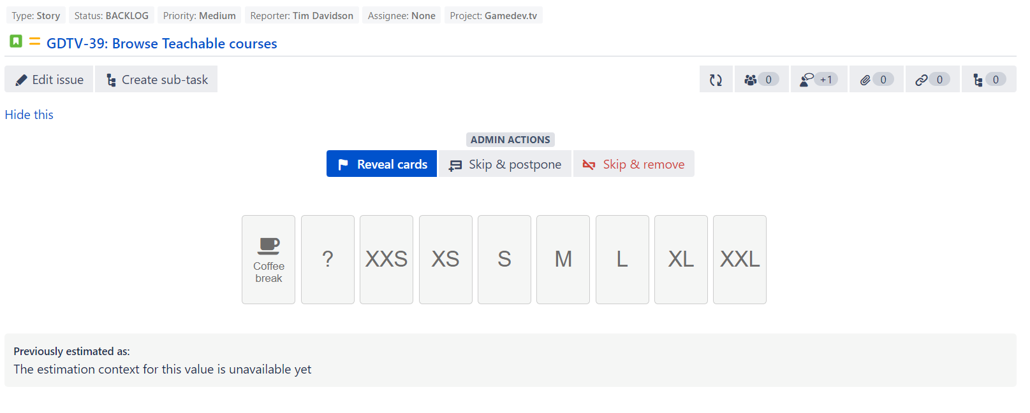
Task: Click the orange medium priority icon
Action: [x=34, y=41]
